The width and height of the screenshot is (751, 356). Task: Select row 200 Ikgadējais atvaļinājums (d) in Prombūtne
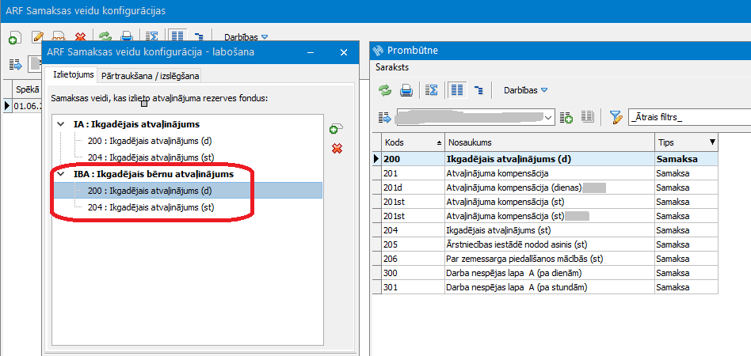(546, 159)
